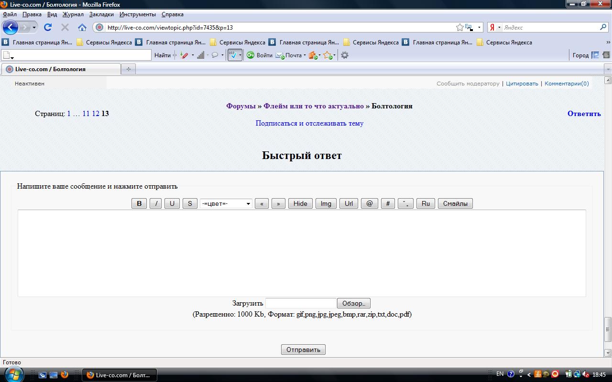This screenshot has height=382, width=612.
Task: Toggle bold formatting button B
Action: pos(139,203)
